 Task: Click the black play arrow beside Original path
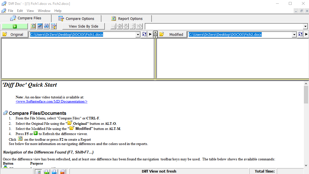(150, 34)
